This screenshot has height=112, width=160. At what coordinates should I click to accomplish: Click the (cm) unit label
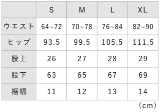(x=147, y=106)
